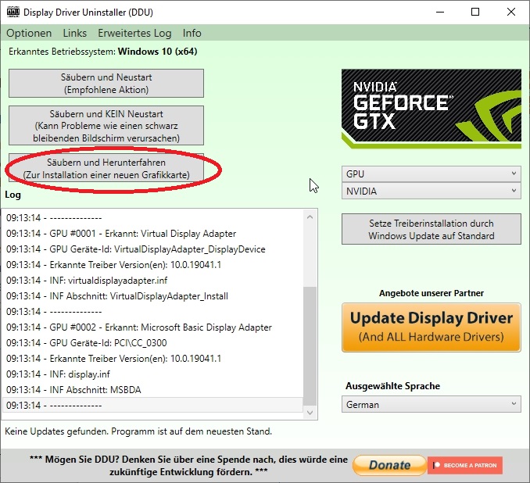Open the German language dropdown

432,404
